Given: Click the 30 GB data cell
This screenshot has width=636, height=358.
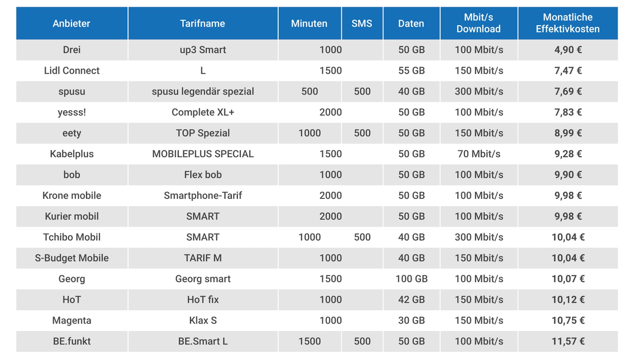Looking at the screenshot, I should 411,321.
